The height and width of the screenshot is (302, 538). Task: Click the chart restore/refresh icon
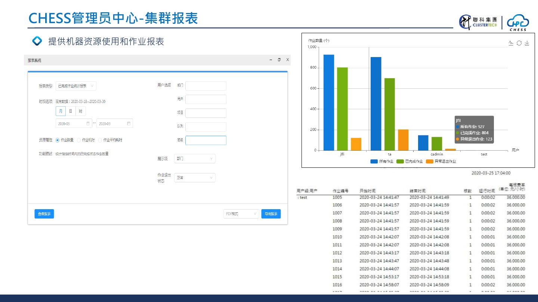click(519, 43)
